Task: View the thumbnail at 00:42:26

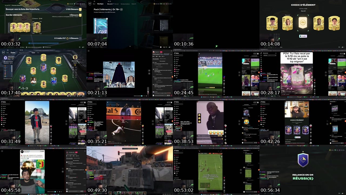Action: [303, 122]
